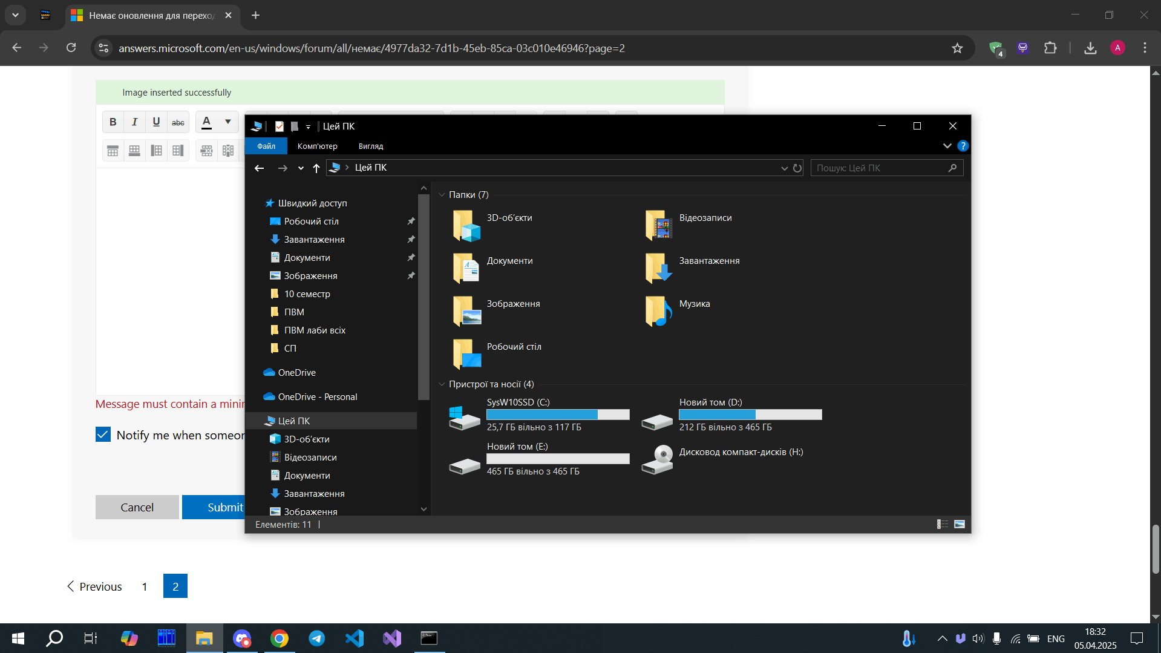
Task: Apply italic formatting in editor
Action: [134, 122]
